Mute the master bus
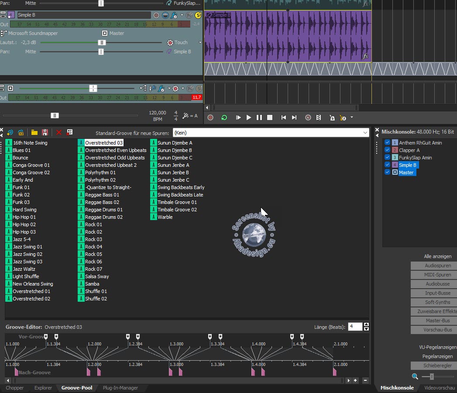 pyautogui.click(x=190, y=88)
